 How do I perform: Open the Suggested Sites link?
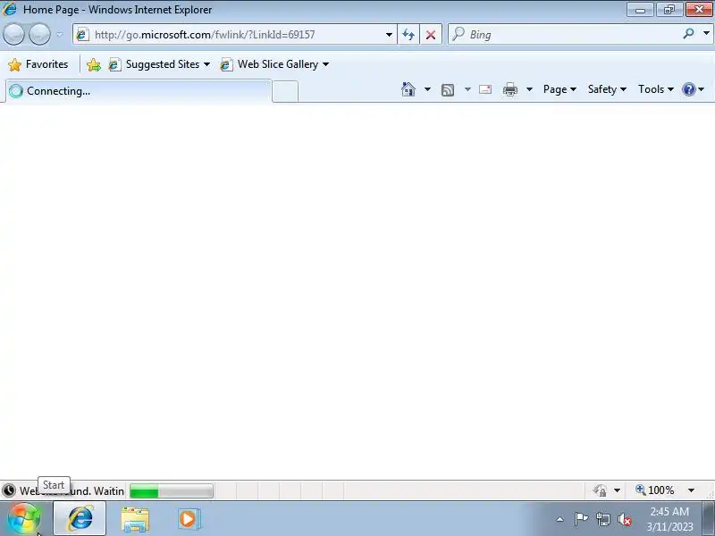tap(159, 64)
